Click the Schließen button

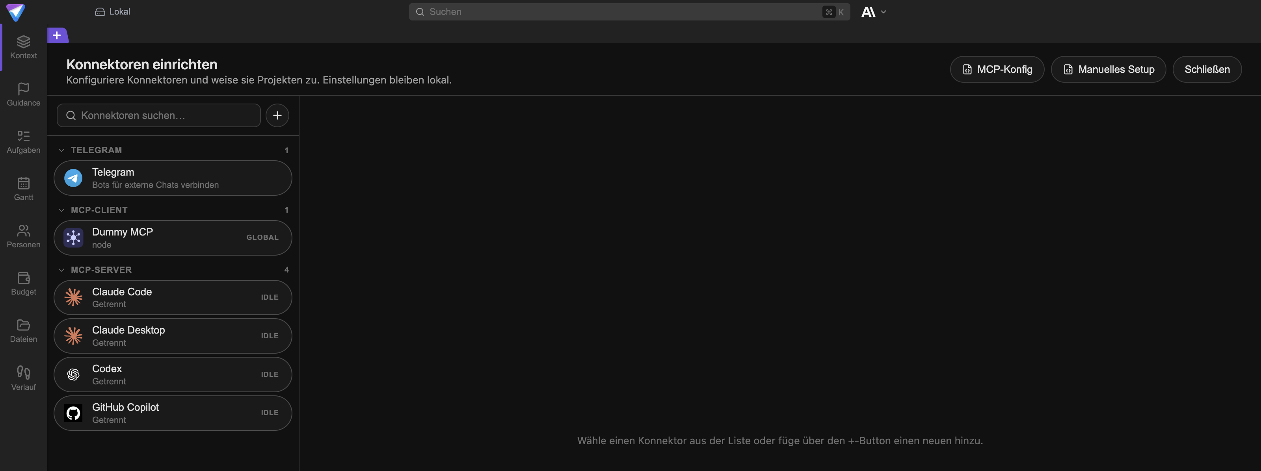click(1207, 69)
